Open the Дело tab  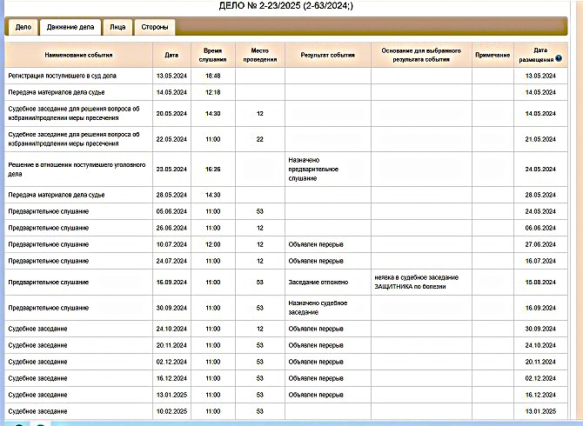[23, 28]
